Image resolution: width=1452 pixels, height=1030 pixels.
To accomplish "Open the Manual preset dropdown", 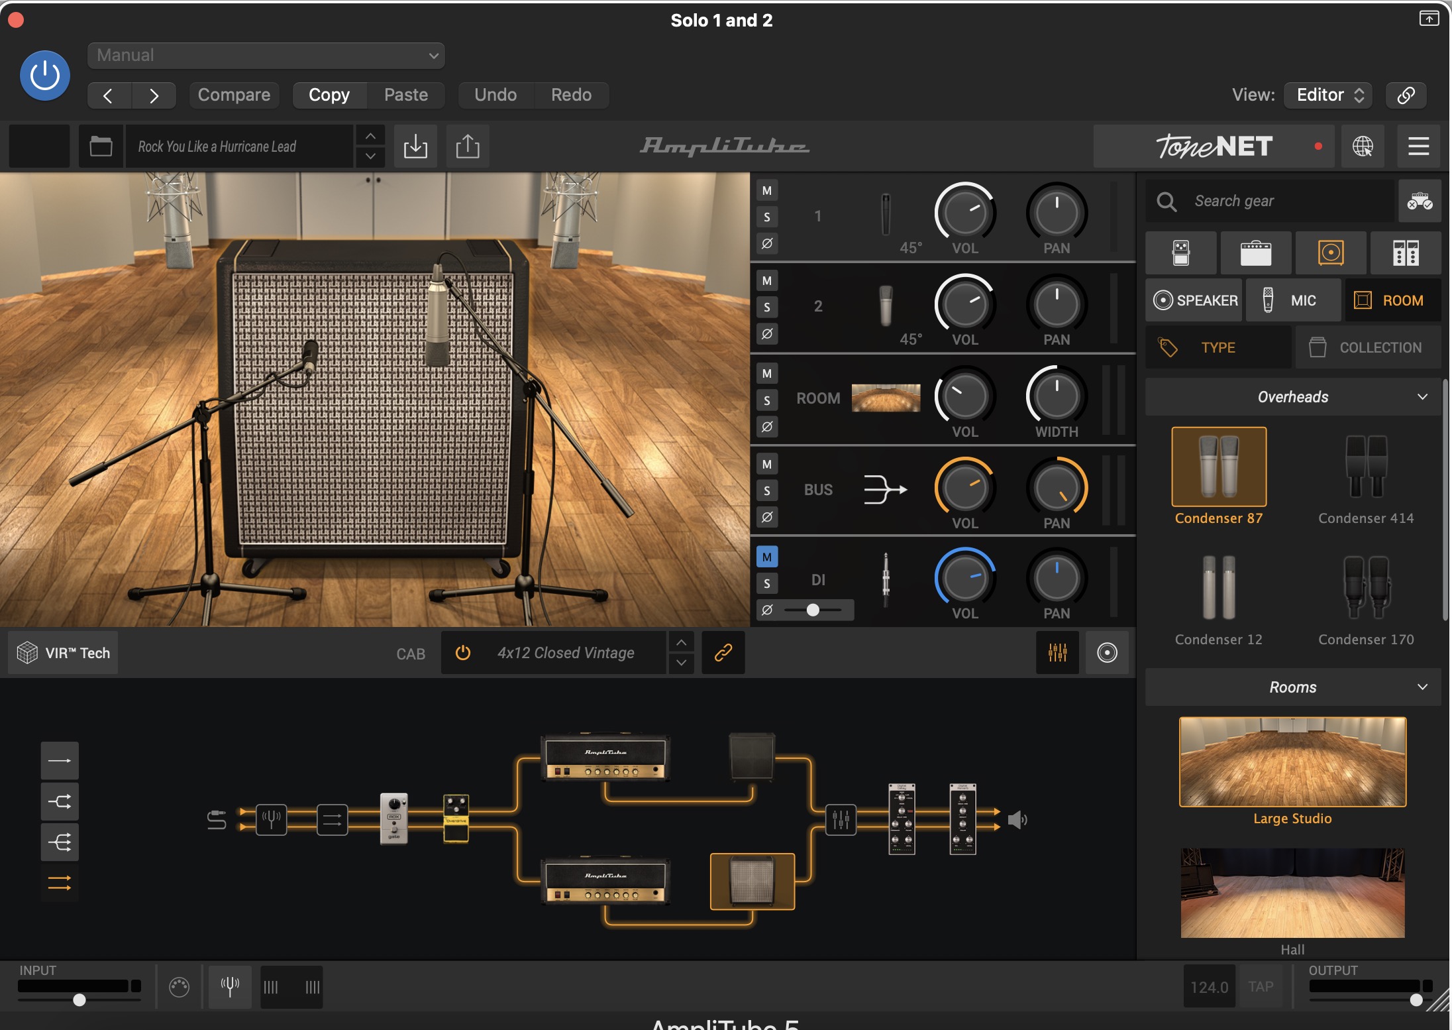I will (266, 56).
